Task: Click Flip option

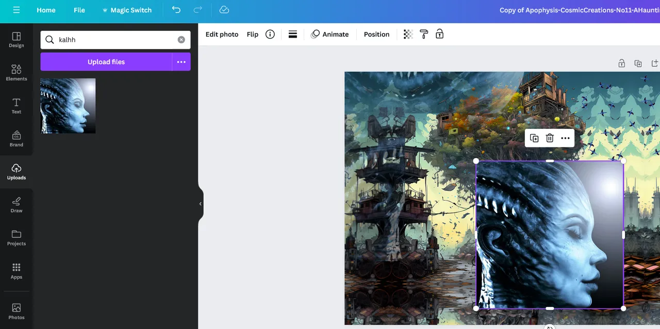Action: (253, 34)
